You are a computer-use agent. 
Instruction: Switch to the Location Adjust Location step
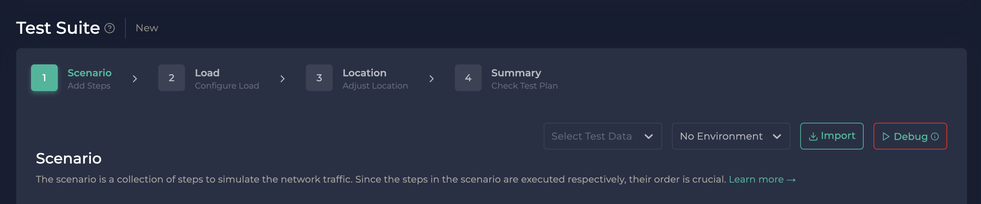click(x=375, y=79)
